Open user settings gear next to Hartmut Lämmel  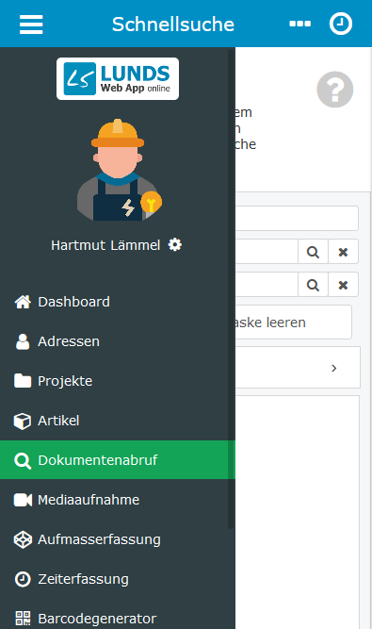175,244
